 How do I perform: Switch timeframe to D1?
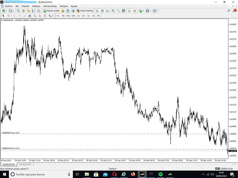[89, 16]
